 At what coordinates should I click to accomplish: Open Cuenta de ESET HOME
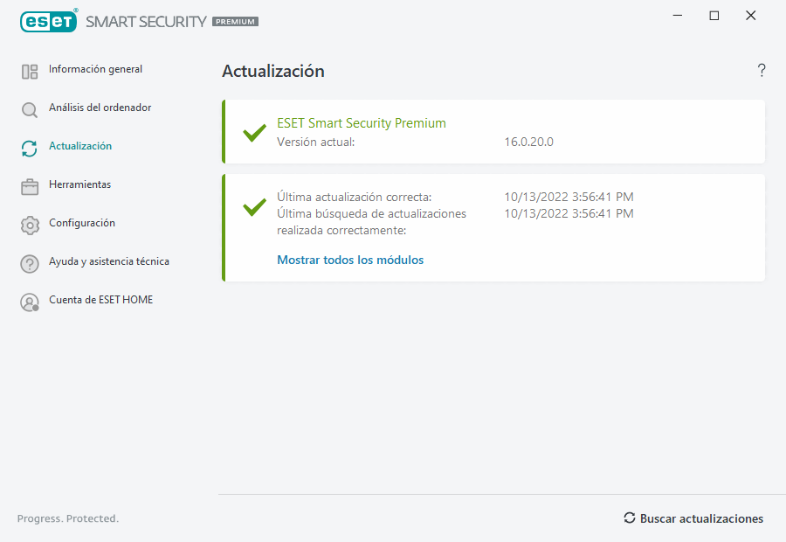[x=100, y=300]
